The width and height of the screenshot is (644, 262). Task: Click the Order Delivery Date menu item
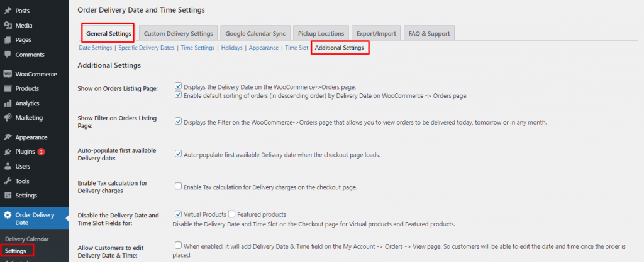tap(35, 219)
